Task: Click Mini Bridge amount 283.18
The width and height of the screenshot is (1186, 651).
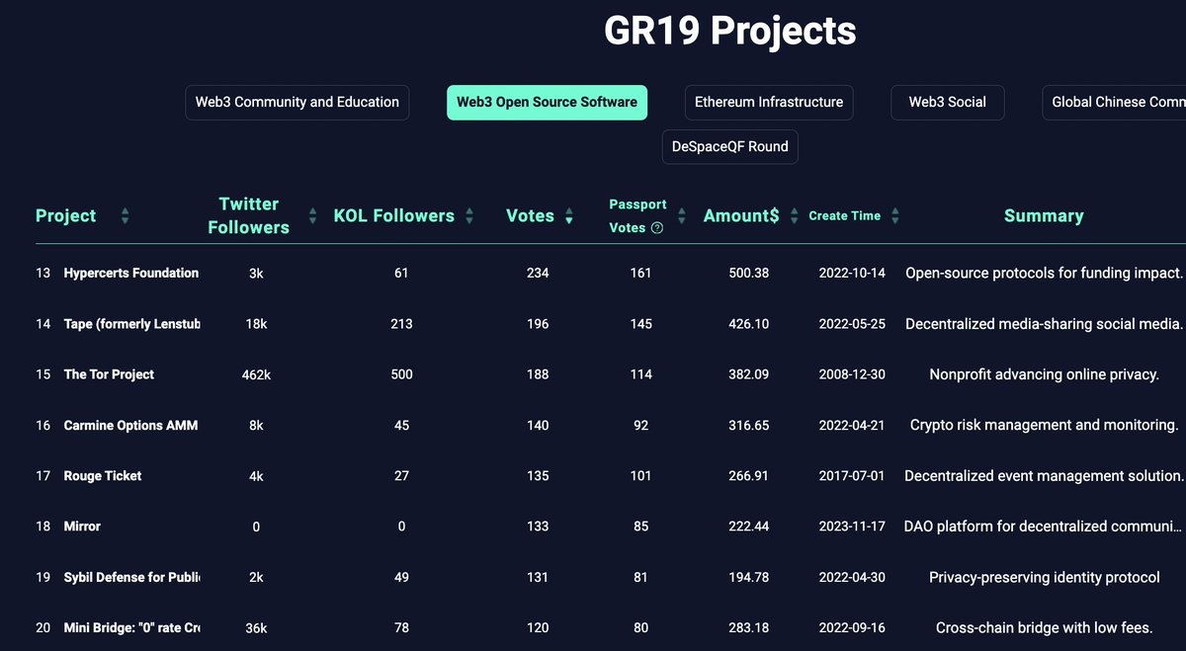Action: point(748,628)
